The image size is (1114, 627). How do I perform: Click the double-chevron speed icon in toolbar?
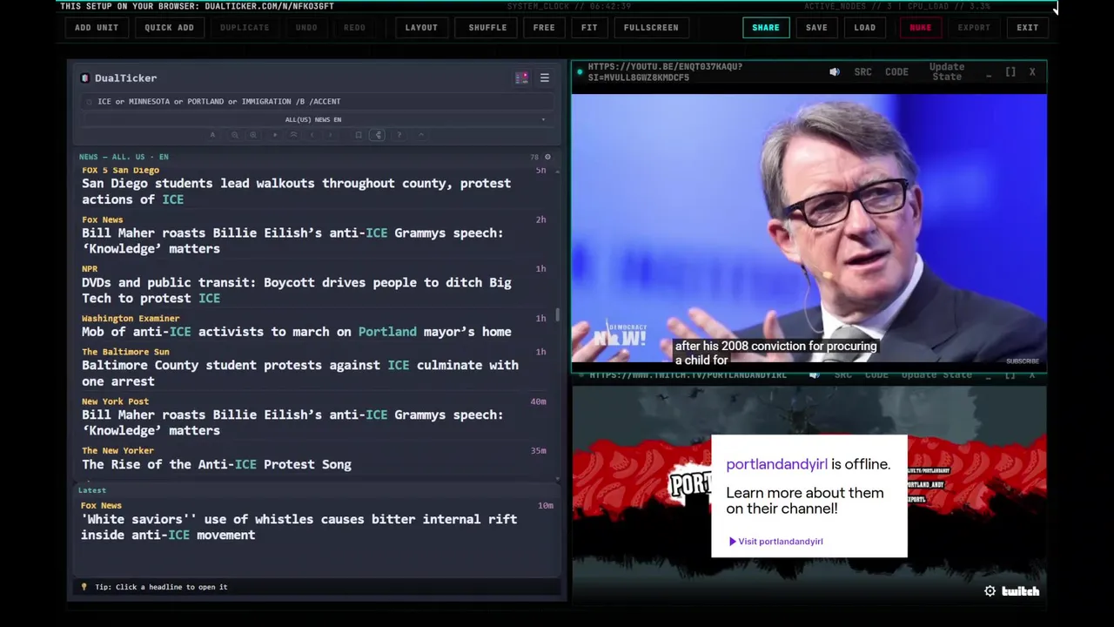click(293, 135)
